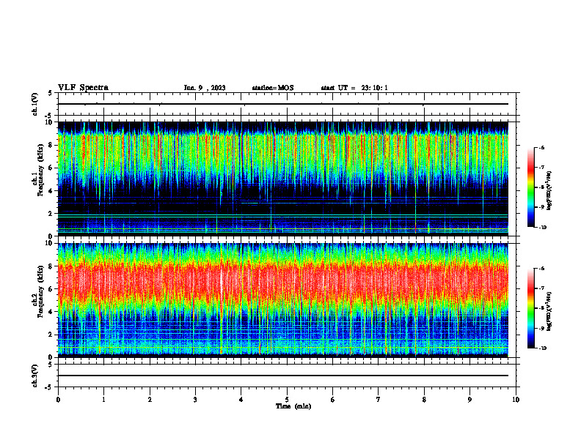
Task: Click the "start UT = 23:10:1" header text
Action: tap(354, 88)
